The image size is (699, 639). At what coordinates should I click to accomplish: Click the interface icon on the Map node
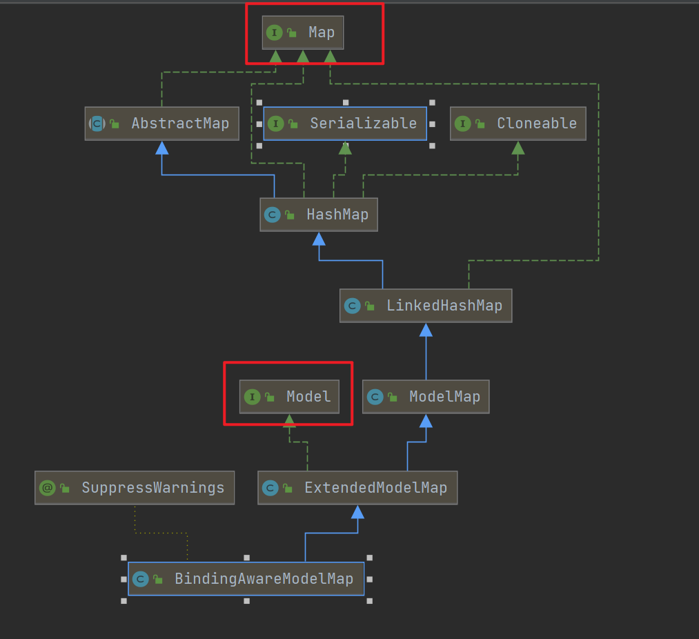(274, 32)
